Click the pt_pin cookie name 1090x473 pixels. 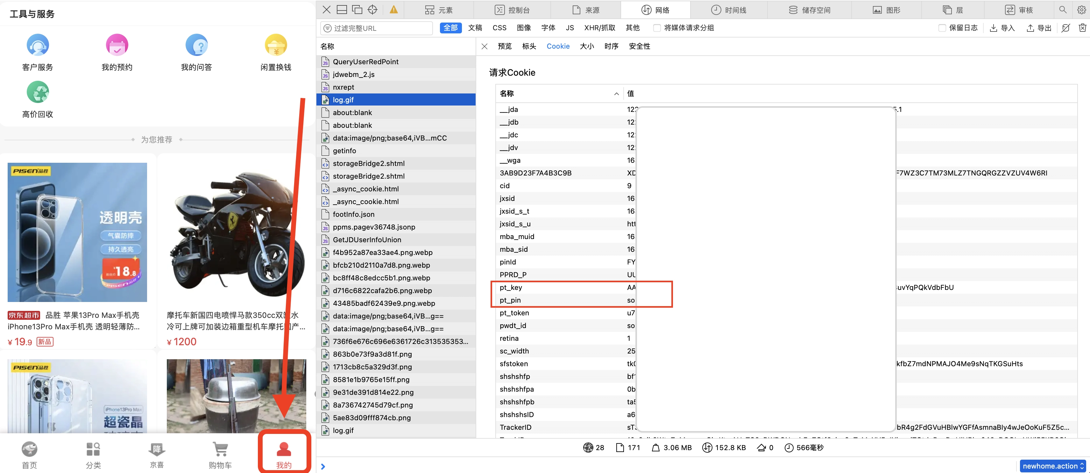coord(510,300)
